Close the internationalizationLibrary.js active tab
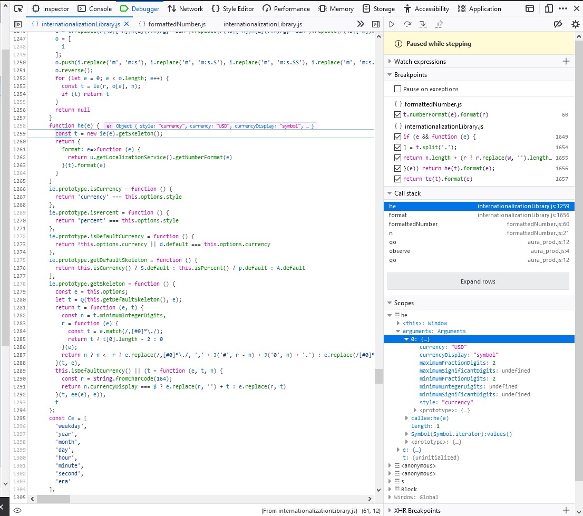This screenshot has width=583, height=516. coord(127,24)
